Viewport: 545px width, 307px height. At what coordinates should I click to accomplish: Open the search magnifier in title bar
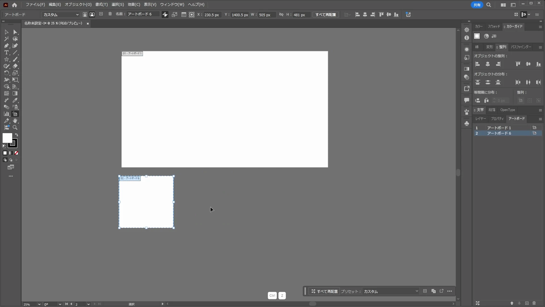[489, 5]
